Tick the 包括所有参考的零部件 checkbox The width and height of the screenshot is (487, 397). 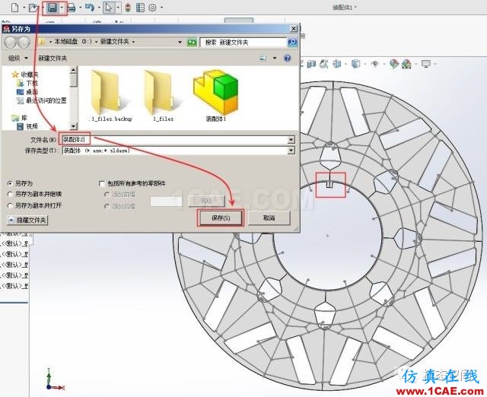coord(101,184)
